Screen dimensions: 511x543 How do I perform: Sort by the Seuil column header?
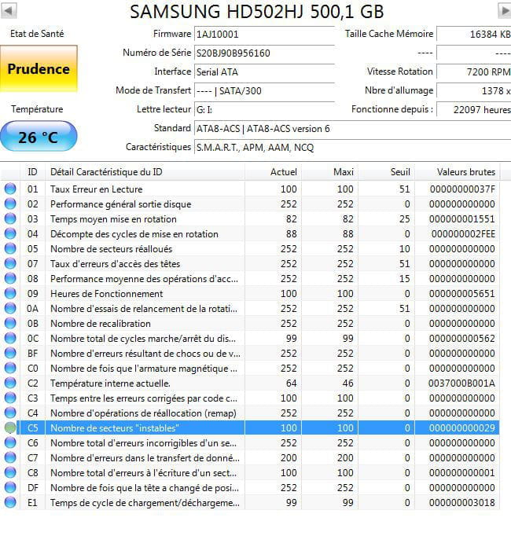click(x=386, y=172)
